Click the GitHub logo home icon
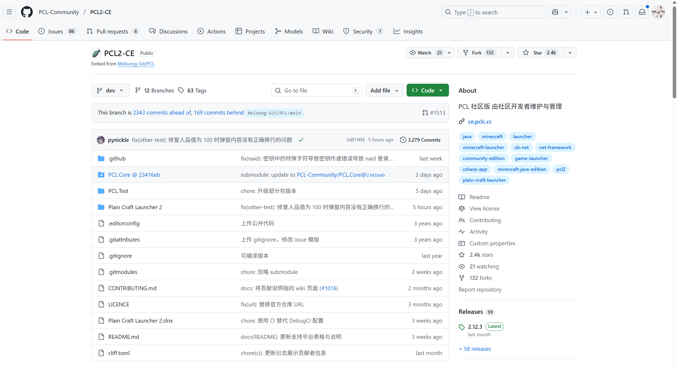677x367 pixels. click(27, 12)
